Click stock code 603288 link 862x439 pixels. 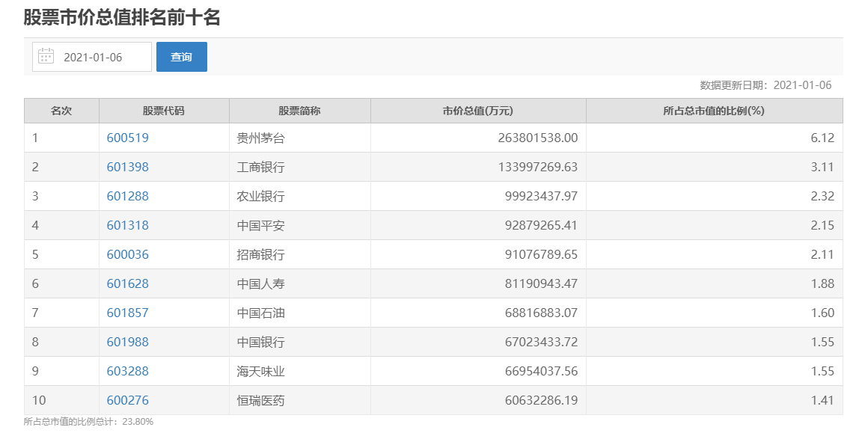pyautogui.click(x=128, y=371)
